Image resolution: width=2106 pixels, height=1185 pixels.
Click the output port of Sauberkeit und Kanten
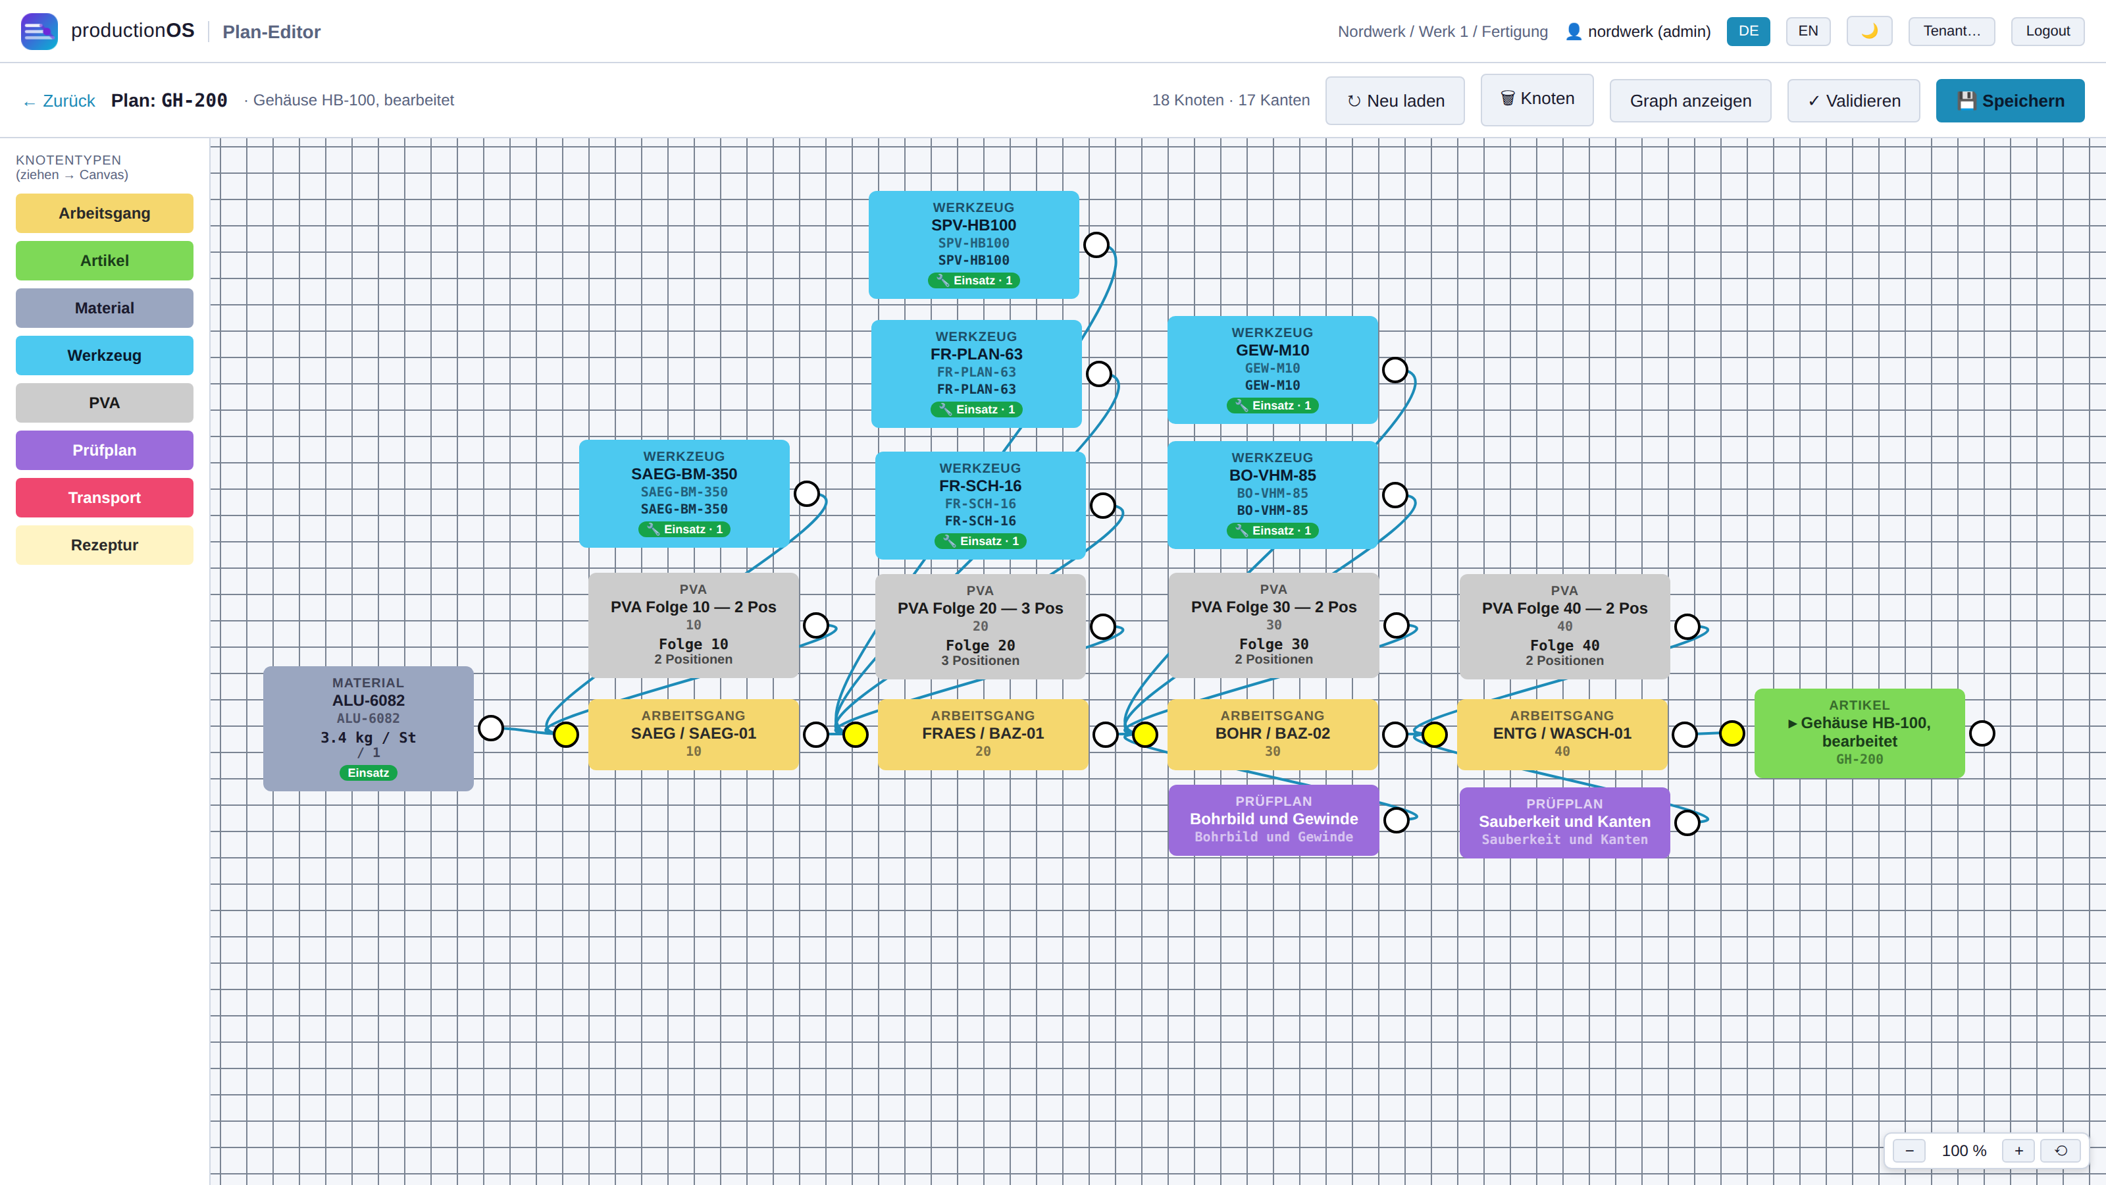[1687, 822]
